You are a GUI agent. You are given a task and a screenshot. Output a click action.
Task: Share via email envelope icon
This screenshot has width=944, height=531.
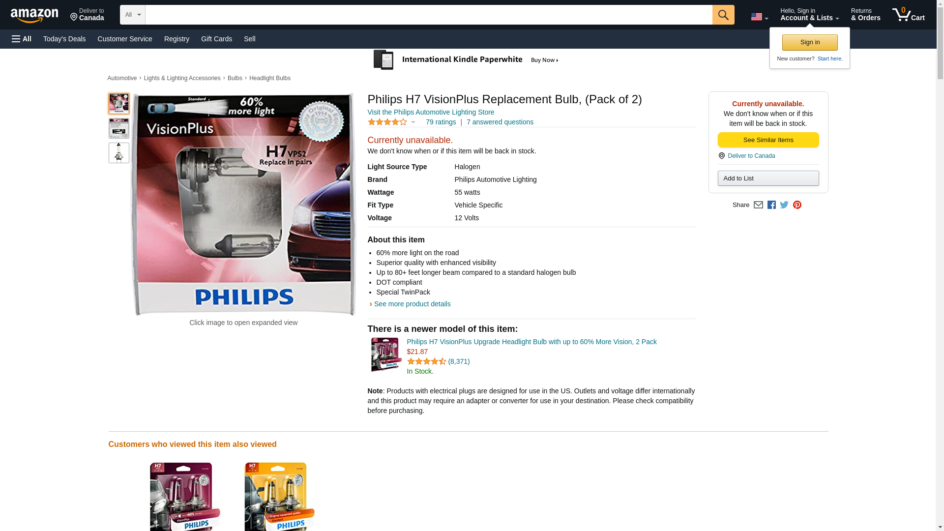(758, 205)
